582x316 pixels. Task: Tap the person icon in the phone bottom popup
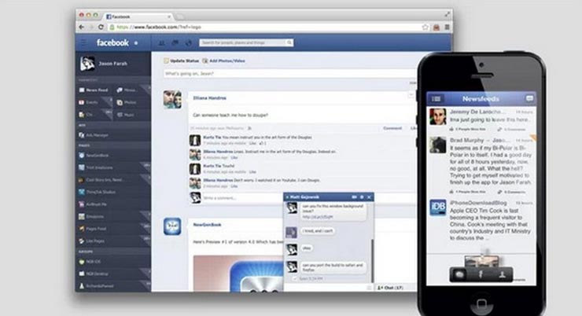point(503,274)
